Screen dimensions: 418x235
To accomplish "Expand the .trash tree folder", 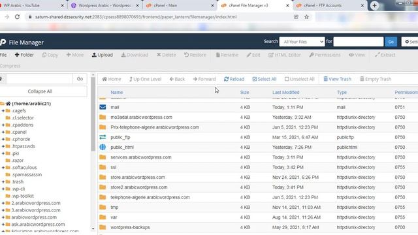I will tap(3, 181).
